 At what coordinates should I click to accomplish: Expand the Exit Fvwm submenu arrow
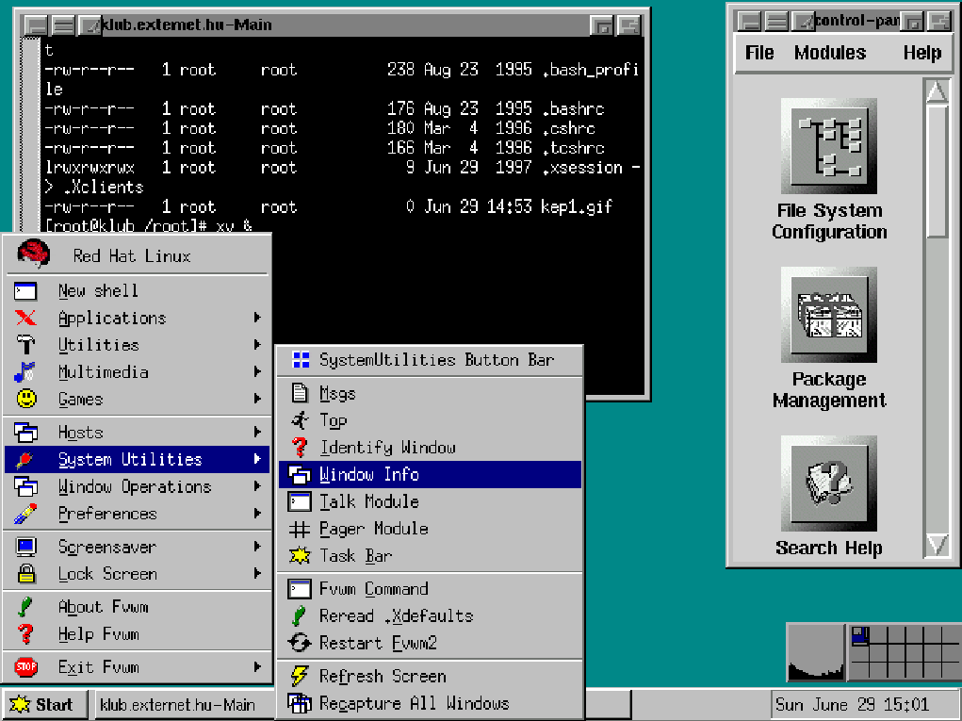(x=257, y=666)
